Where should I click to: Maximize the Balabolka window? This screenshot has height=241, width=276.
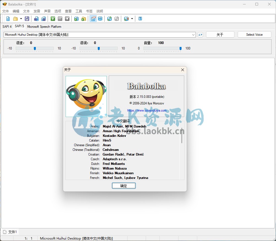[257, 4]
